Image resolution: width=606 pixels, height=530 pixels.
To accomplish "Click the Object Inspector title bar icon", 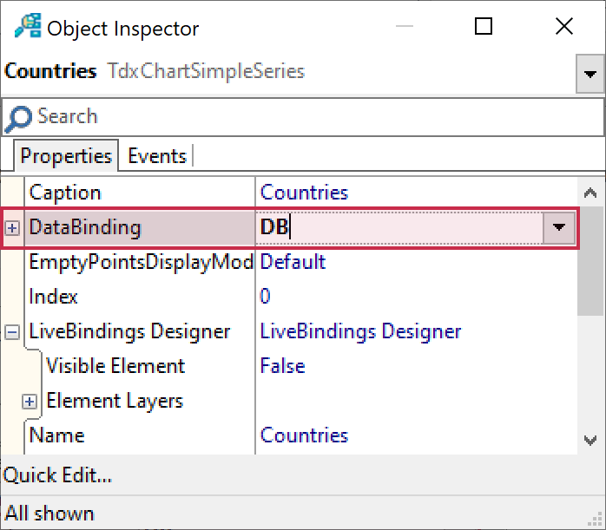I will click(x=29, y=28).
